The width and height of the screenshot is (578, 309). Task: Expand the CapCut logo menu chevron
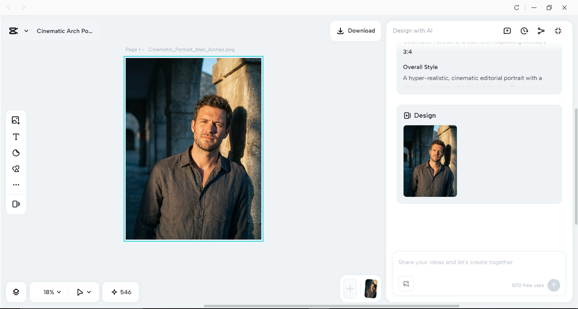point(26,31)
